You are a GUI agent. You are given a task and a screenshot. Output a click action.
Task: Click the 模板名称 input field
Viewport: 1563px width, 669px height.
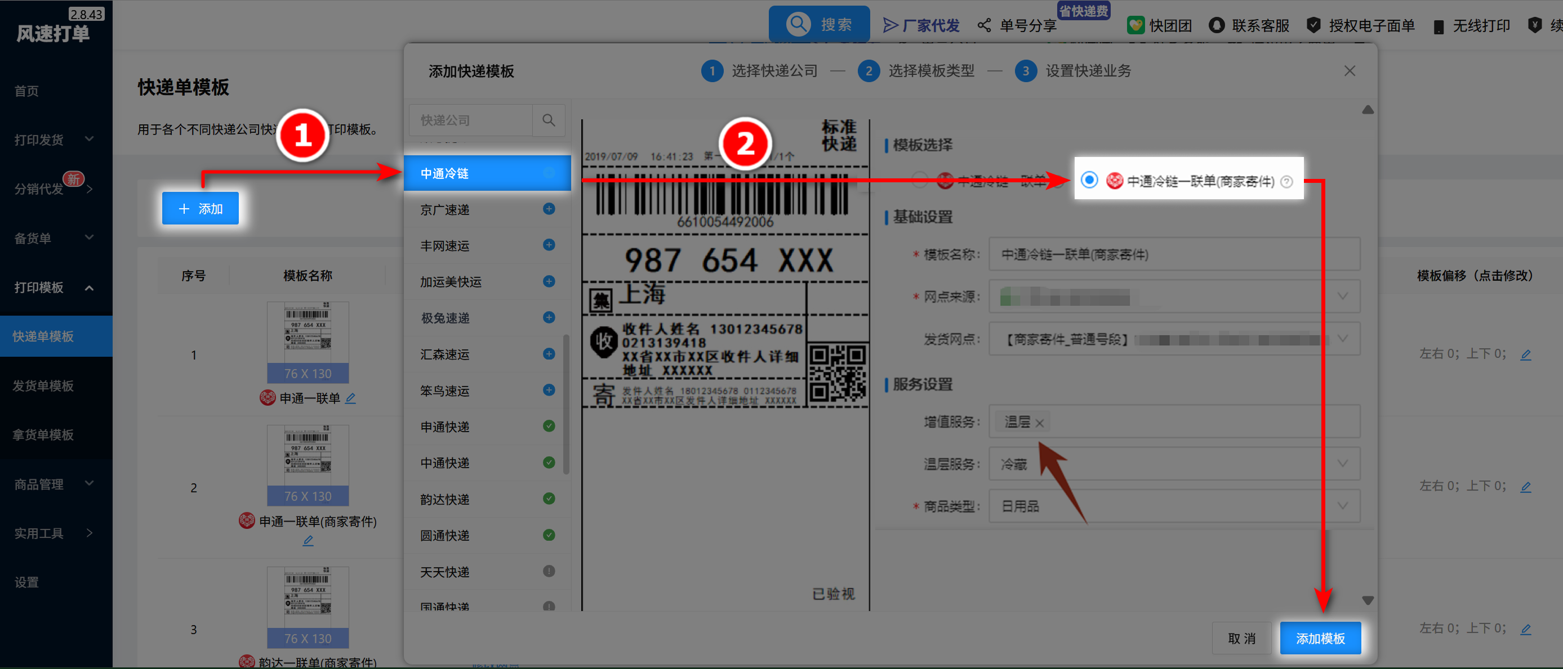(x=1174, y=254)
